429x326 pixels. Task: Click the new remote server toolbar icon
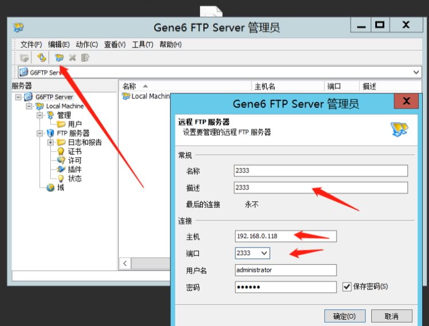point(59,58)
